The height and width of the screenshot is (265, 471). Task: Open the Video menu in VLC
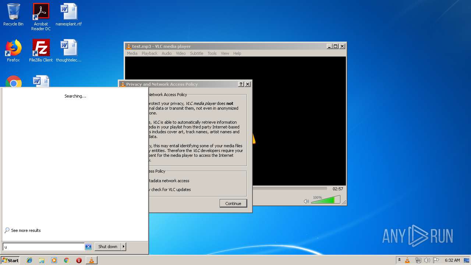coord(181,53)
